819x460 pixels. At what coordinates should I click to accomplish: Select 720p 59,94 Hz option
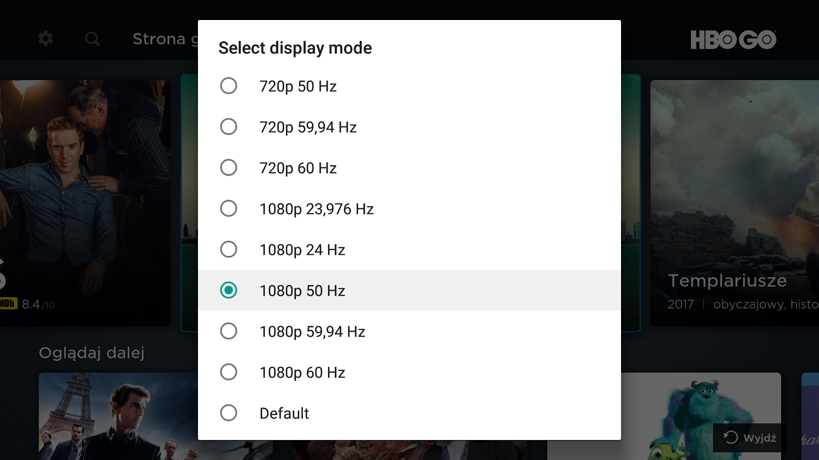pyautogui.click(x=409, y=127)
